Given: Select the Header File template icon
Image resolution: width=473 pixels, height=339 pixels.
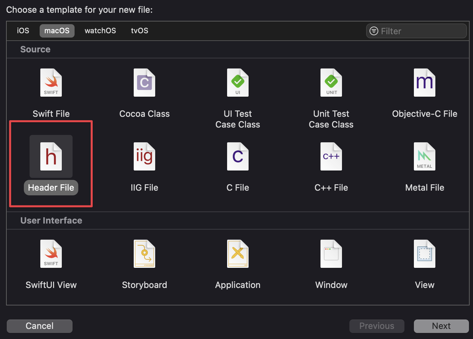Looking at the screenshot, I should tap(51, 156).
